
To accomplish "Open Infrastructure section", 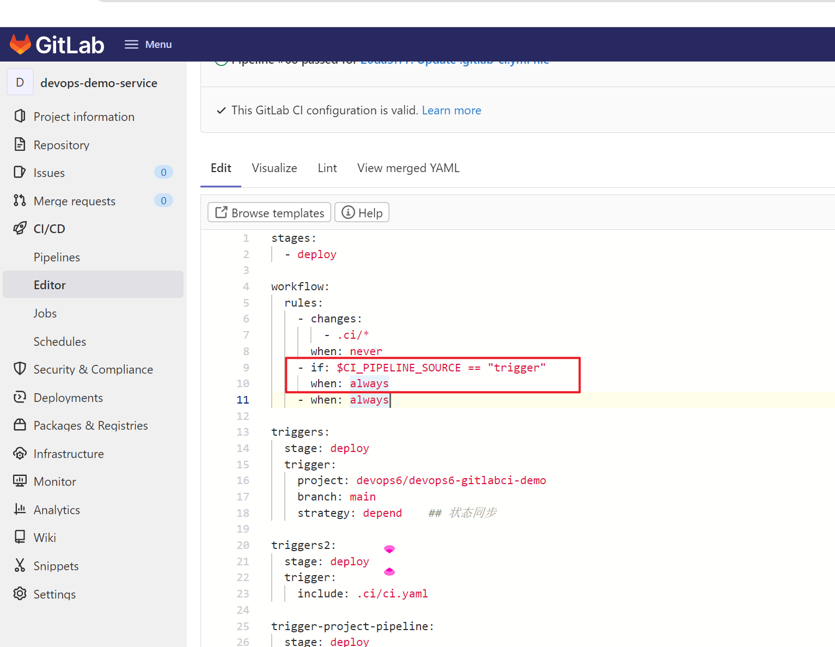I will click(x=69, y=454).
